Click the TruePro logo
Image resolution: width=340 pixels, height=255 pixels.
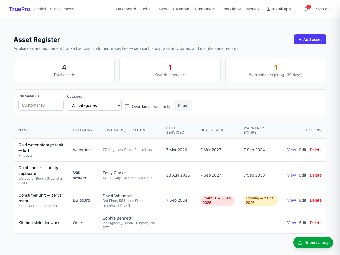[x=20, y=9]
